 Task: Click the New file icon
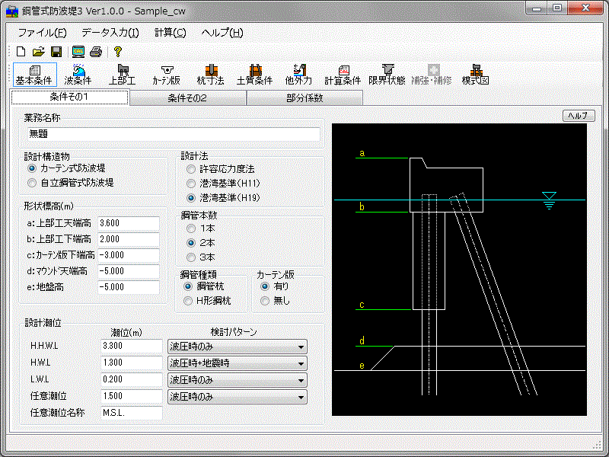[x=21, y=53]
